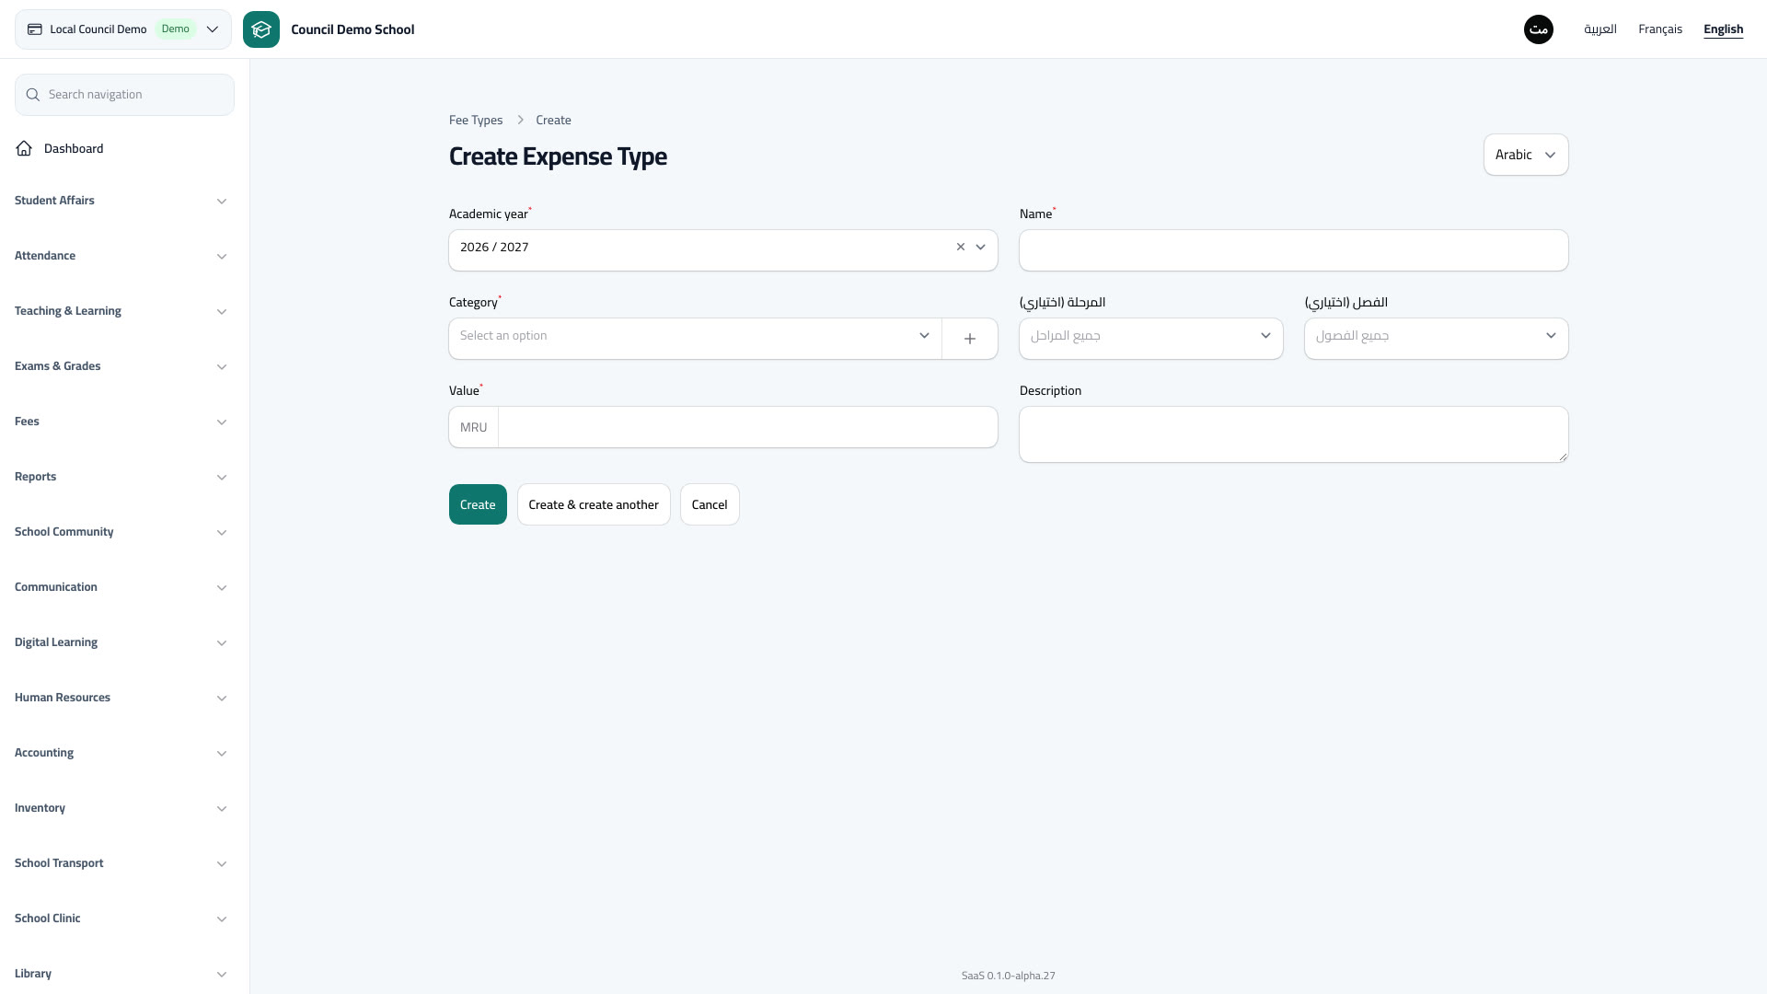Expand the Library group
This screenshot has width=1767, height=994.
coord(121,974)
